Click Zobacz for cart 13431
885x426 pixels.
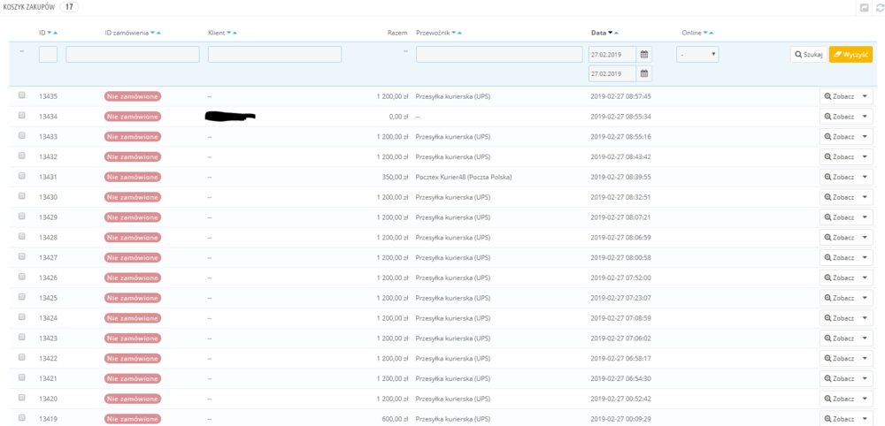[x=839, y=177]
